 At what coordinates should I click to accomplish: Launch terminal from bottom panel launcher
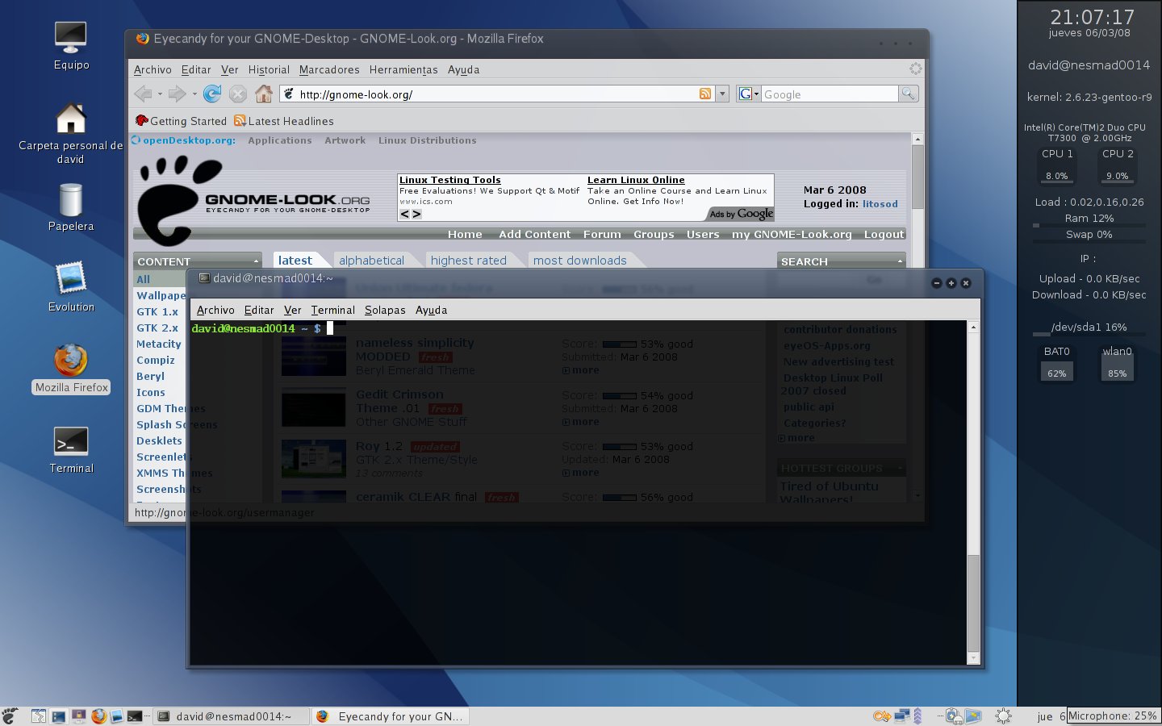pos(135,716)
